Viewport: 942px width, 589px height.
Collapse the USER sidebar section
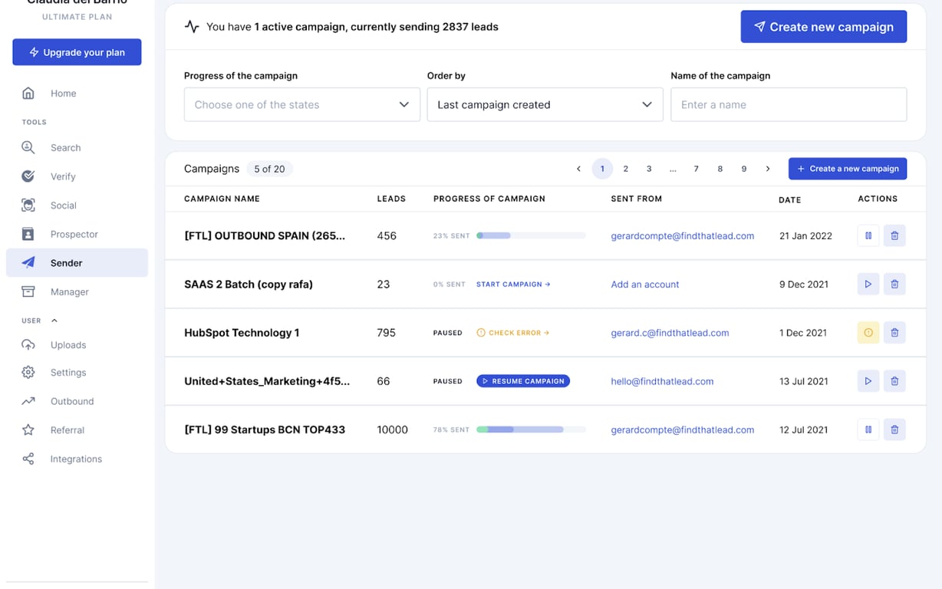tap(54, 321)
